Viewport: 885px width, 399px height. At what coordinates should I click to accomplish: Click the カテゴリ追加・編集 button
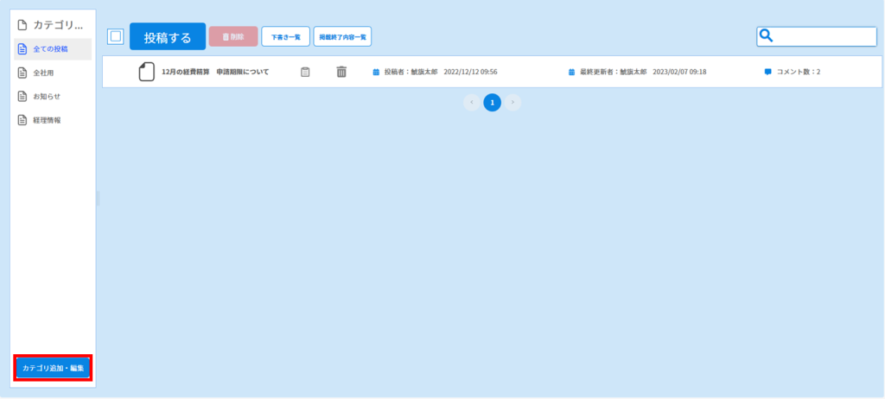pyautogui.click(x=53, y=369)
